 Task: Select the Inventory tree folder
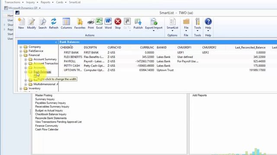[35, 88]
